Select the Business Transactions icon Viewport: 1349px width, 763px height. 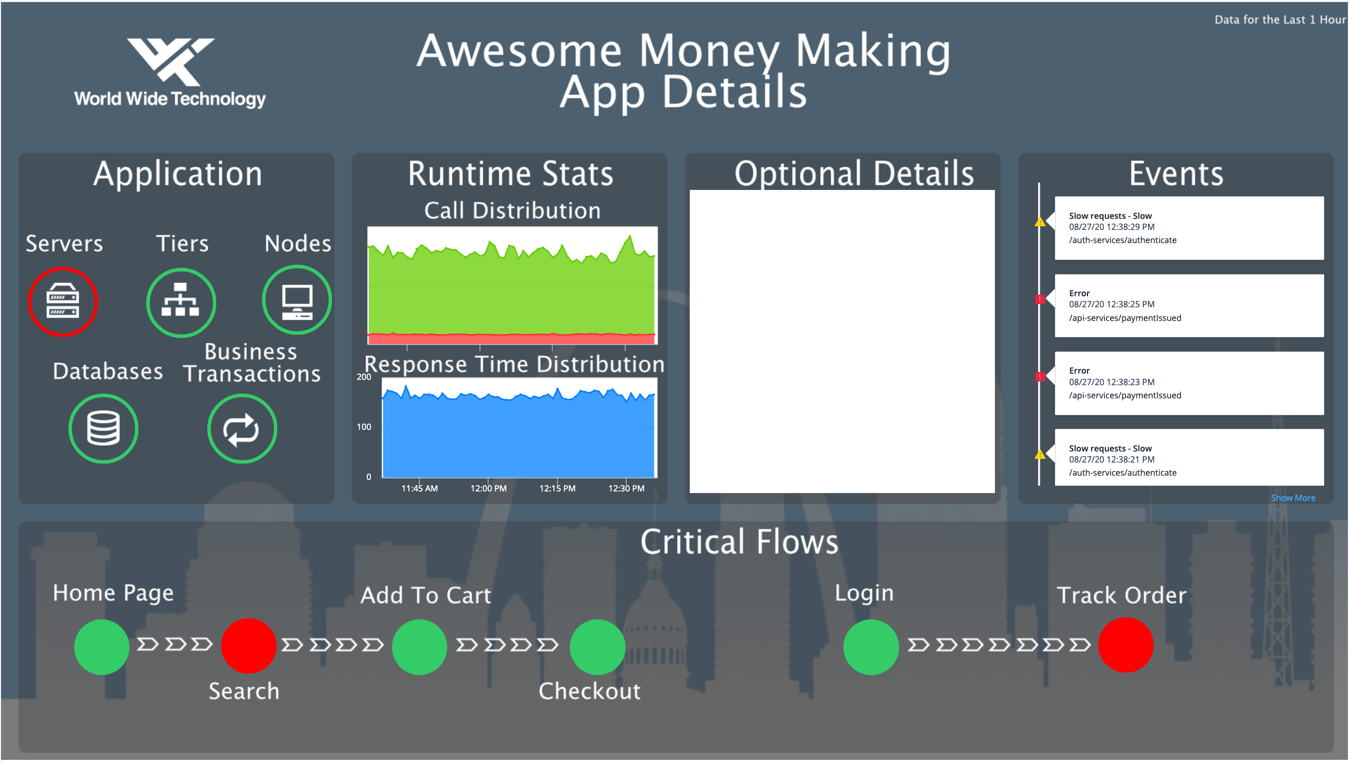coord(241,428)
